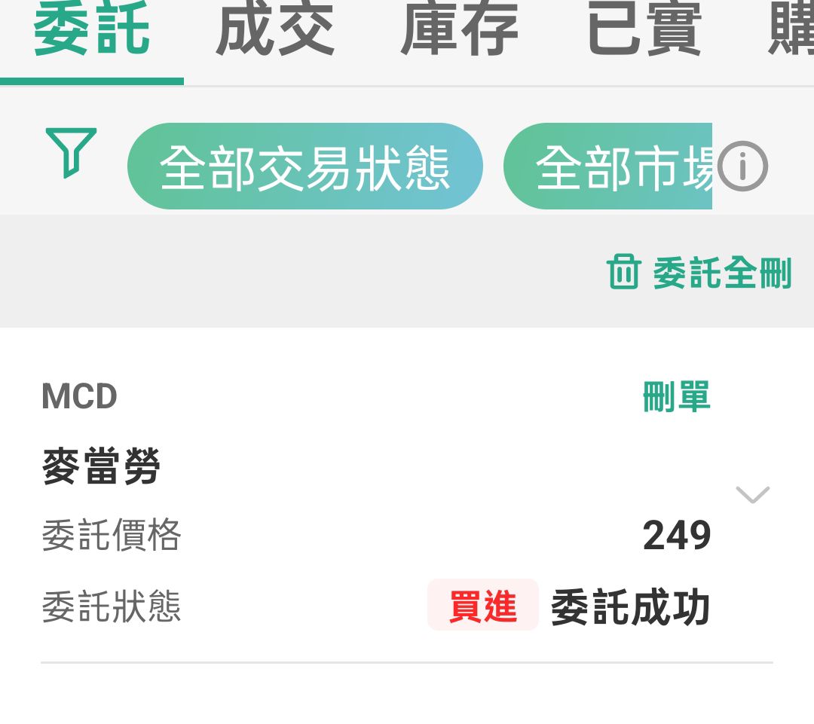Tap the 麥當勞 stock name
Viewport: 814px width, 724px height.
tap(101, 466)
